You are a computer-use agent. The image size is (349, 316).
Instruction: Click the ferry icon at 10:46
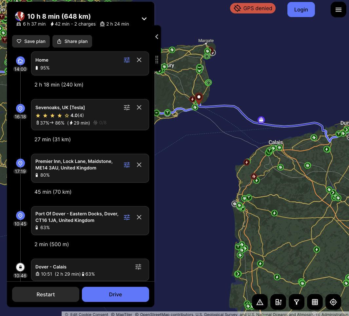click(20, 267)
